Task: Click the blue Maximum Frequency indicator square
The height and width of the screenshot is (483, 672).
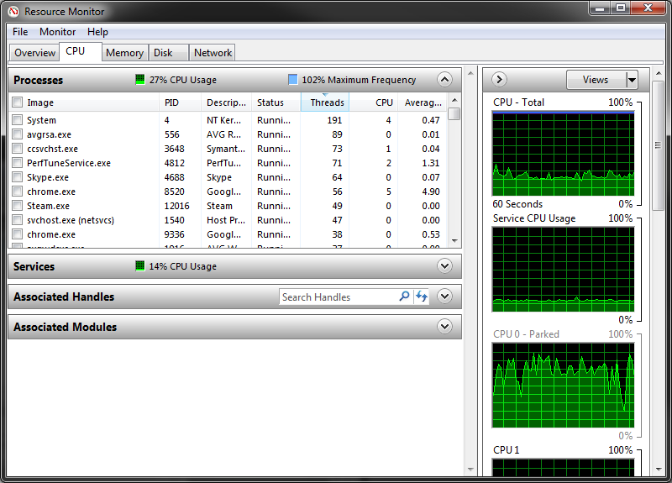Action: tap(292, 80)
